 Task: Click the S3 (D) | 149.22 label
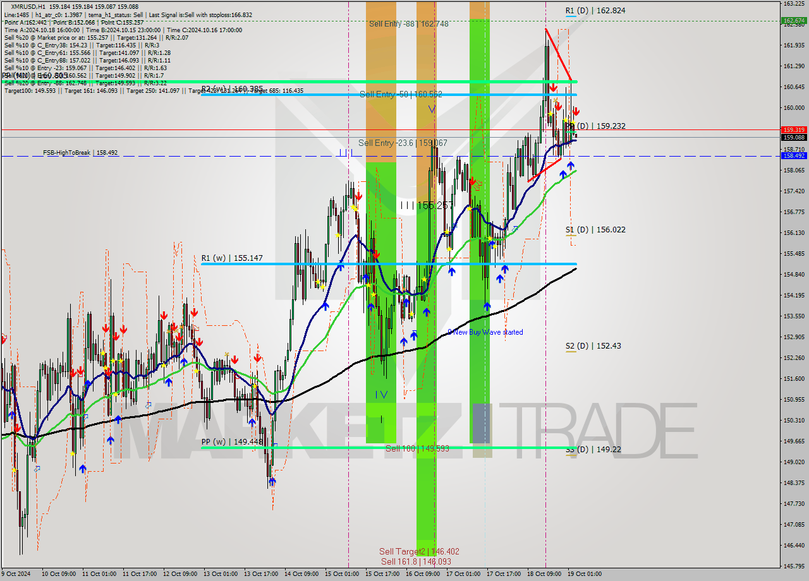pyautogui.click(x=593, y=450)
